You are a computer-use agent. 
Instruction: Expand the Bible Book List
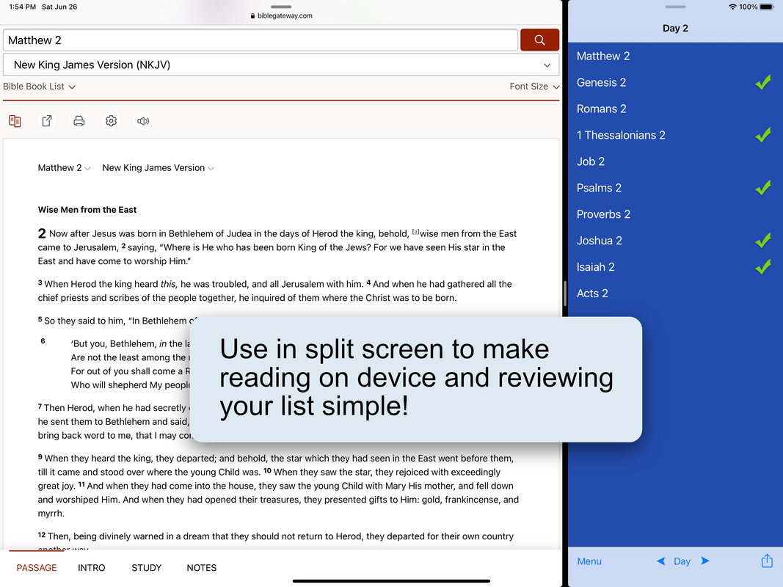click(40, 87)
